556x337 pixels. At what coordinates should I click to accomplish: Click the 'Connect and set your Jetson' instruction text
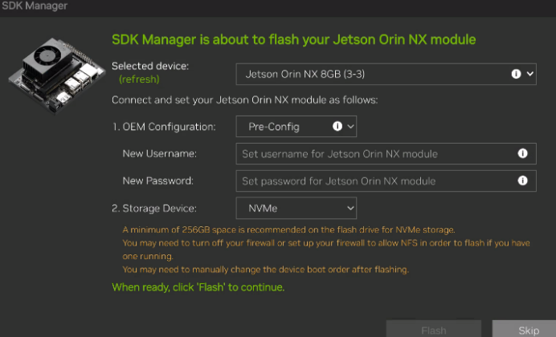[245, 100]
